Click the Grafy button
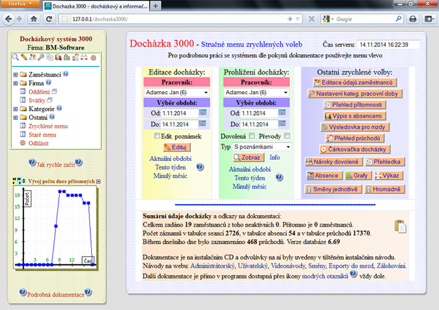Screen dimensions: 439x310 pyautogui.click(x=358, y=175)
